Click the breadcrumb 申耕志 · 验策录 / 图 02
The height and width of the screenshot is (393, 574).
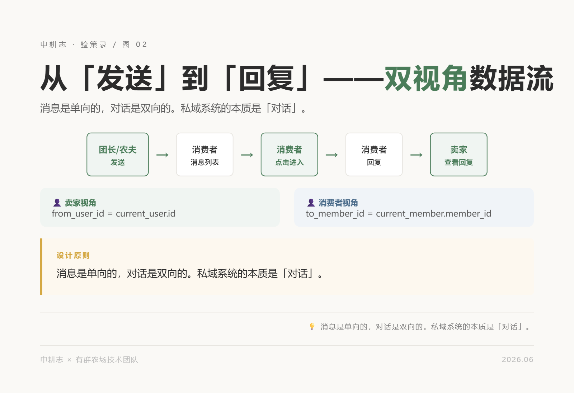(x=94, y=44)
